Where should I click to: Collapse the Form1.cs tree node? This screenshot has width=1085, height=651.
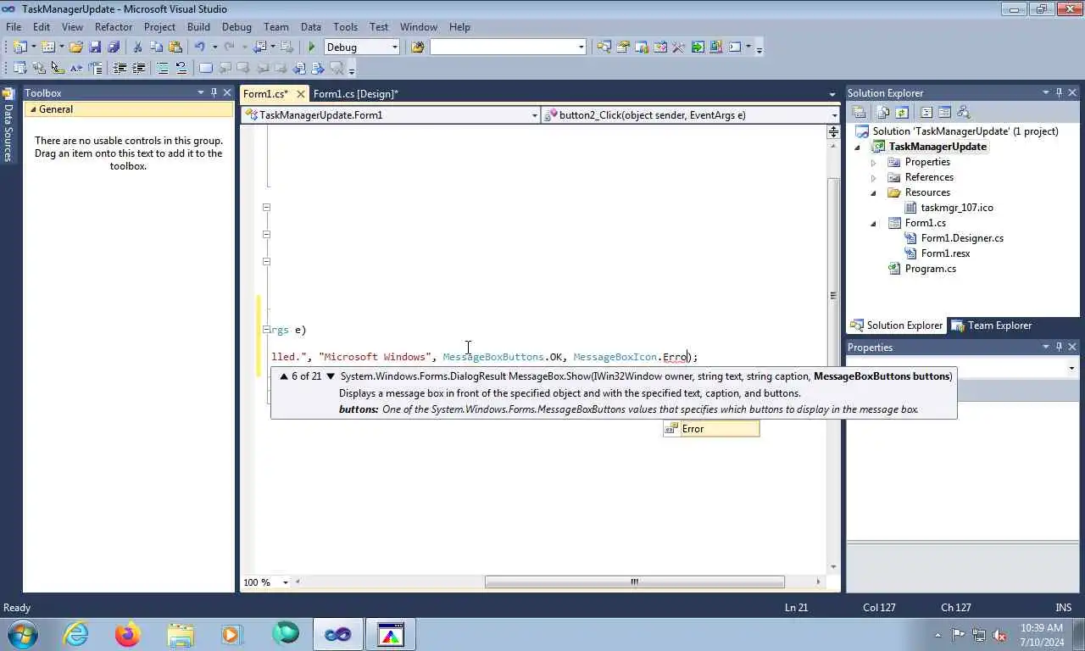(874, 223)
